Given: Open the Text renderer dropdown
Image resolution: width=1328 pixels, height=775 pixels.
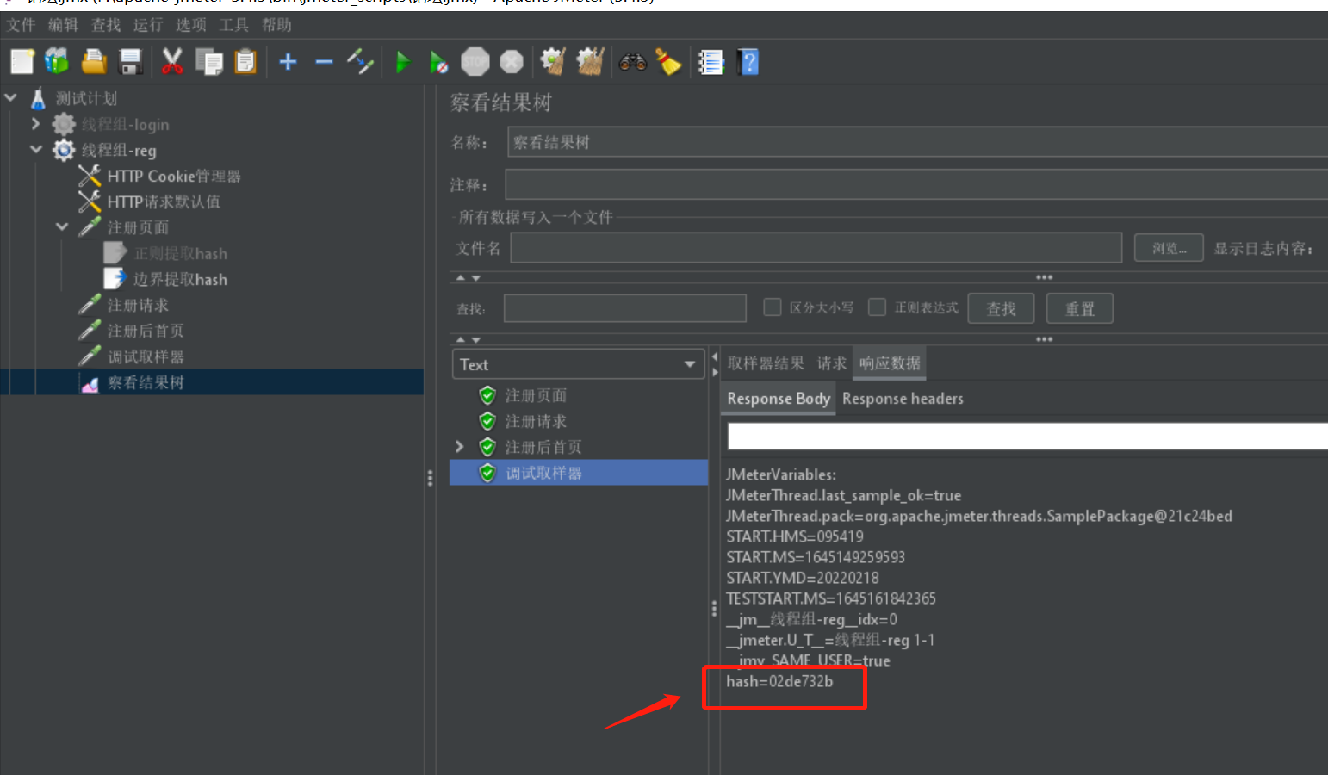Looking at the screenshot, I should [x=579, y=364].
